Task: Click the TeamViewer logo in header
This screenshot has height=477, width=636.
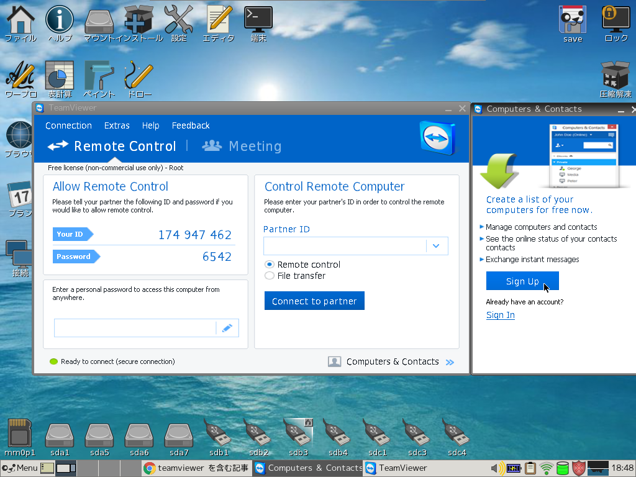Action: click(437, 138)
